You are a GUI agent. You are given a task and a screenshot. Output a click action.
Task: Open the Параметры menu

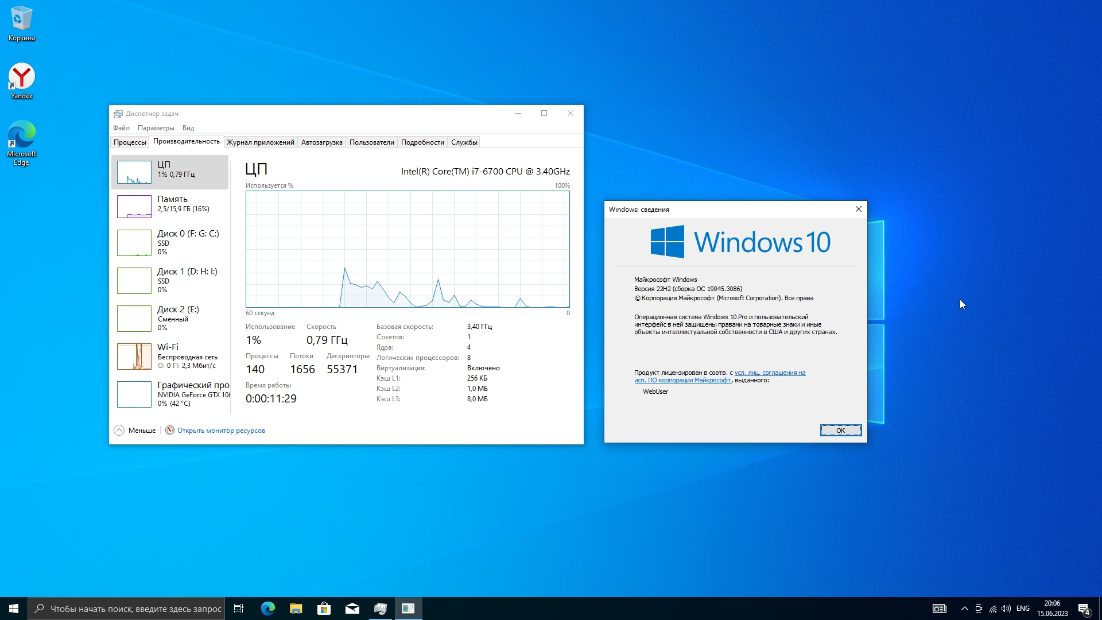(156, 128)
